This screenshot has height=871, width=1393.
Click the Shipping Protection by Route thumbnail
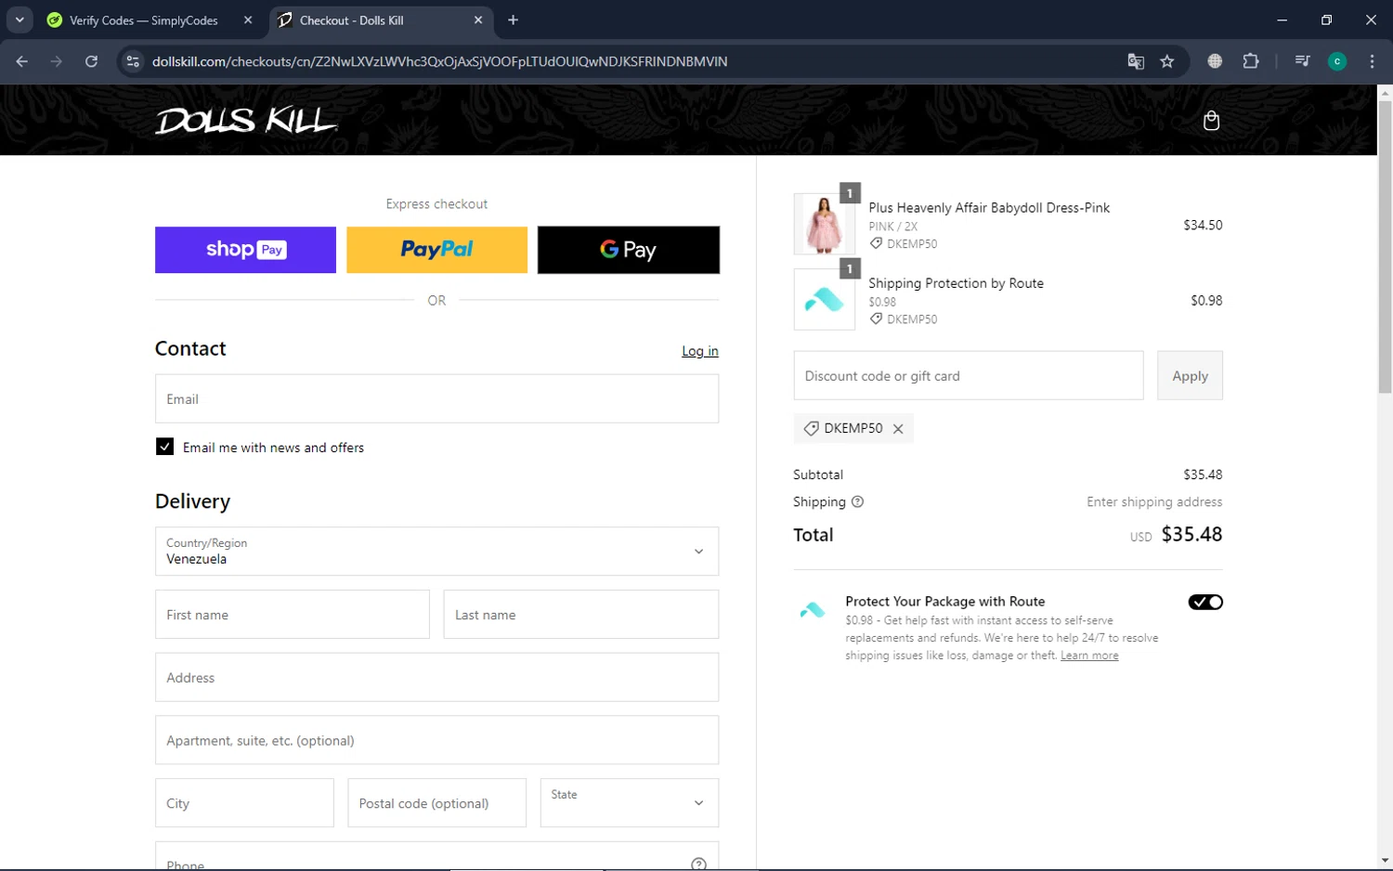coord(825,299)
